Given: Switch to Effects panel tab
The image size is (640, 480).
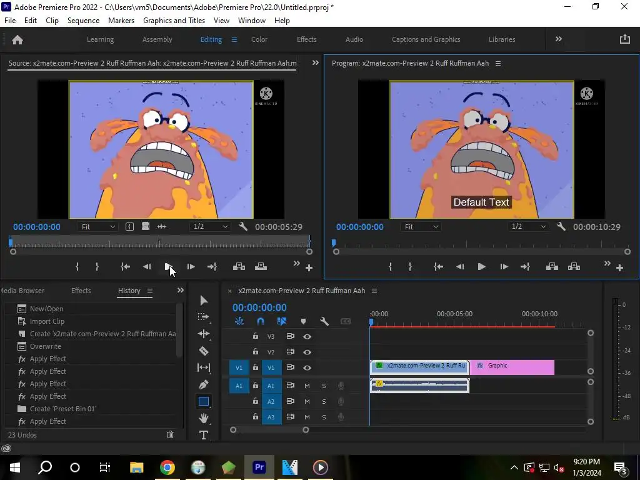Looking at the screenshot, I should [x=81, y=291].
